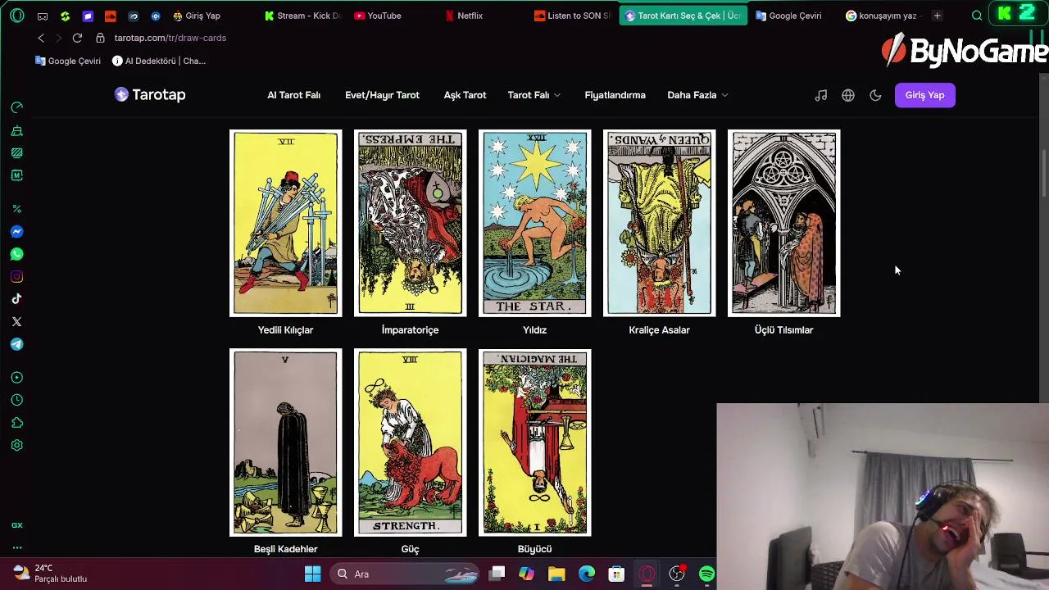Open the Google Çeviri bookmark
Screen dimensions: 1049x590
tap(68, 61)
